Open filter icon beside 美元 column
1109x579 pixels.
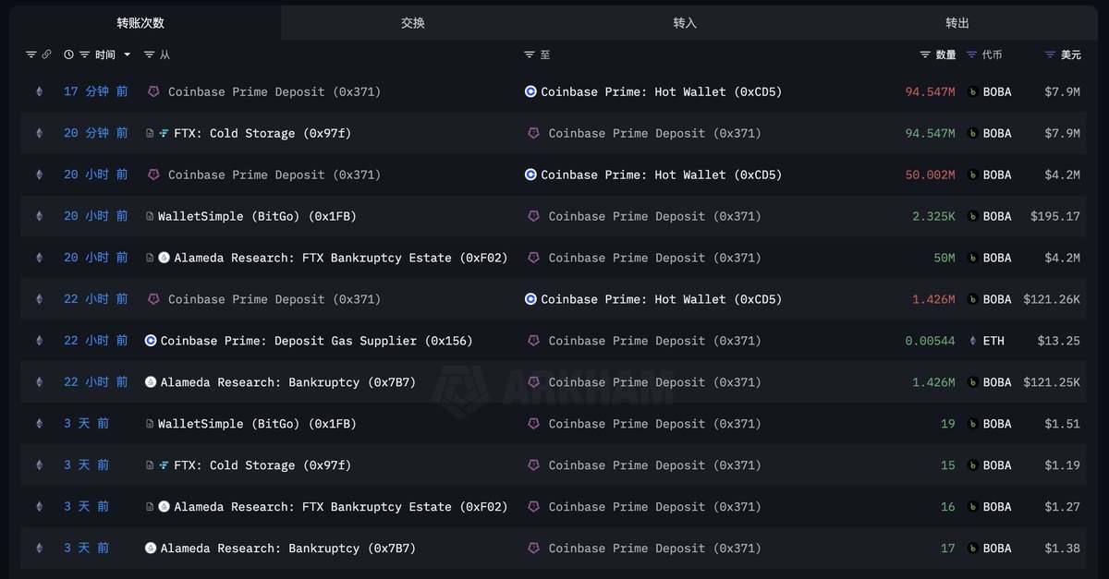pyautogui.click(x=1050, y=55)
